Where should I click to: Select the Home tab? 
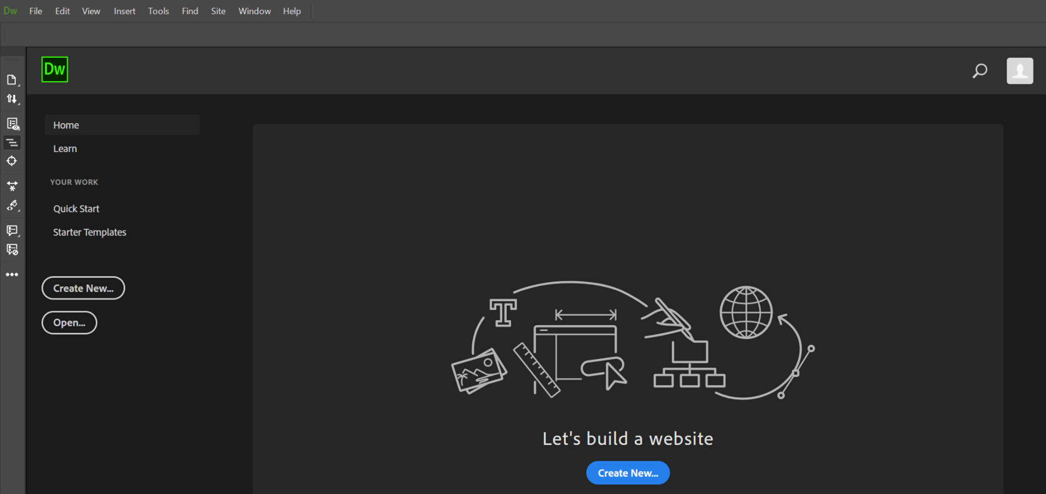click(x=65, y=125)
